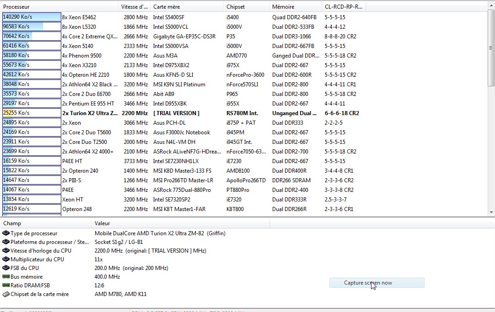Click the 3733 MHz clock speed cell
The image size is (495, 312).
(136, 161)
